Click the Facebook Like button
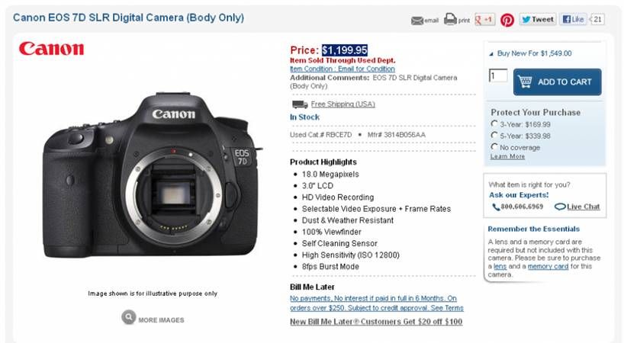The width and height of the screenshot is (624, 343). (573, 19)
